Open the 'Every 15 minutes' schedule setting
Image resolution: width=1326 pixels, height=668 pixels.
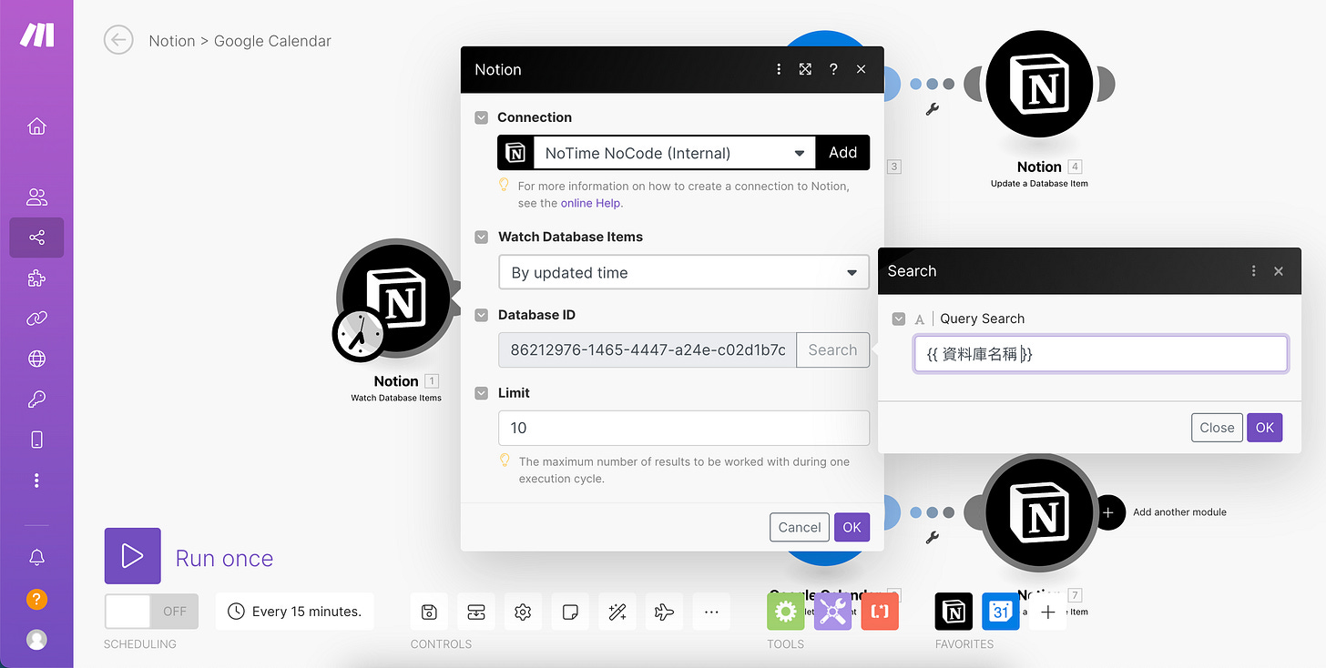(x=294, y=611)
